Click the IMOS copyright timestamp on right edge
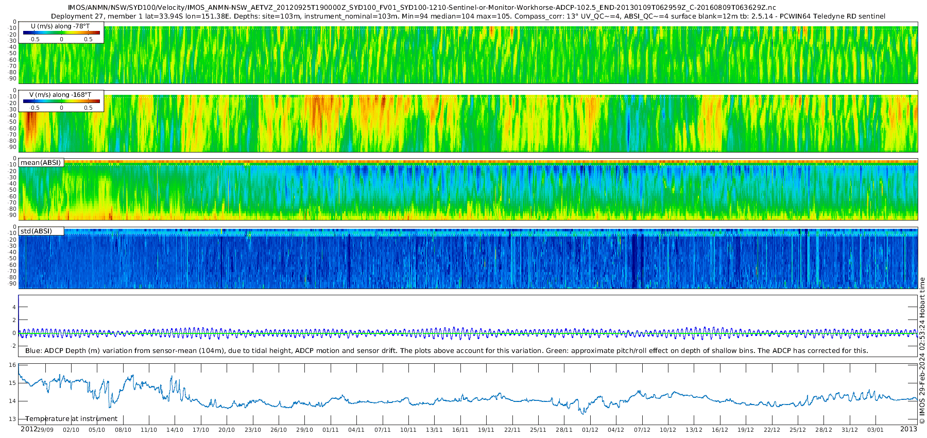The height and width of the screenshot is (438, 927). coord(922,351)
